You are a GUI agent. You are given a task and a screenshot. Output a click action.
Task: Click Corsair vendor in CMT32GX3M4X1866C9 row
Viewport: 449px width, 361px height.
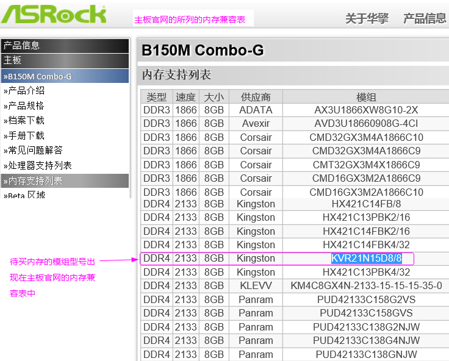click(x=256, y=165)
